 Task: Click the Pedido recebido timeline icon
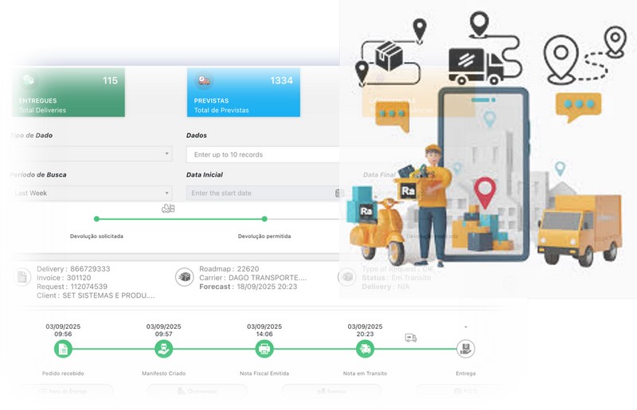click(63, 349)
